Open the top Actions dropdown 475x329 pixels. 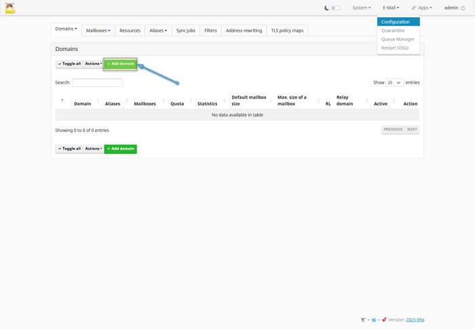click(94, 64)
